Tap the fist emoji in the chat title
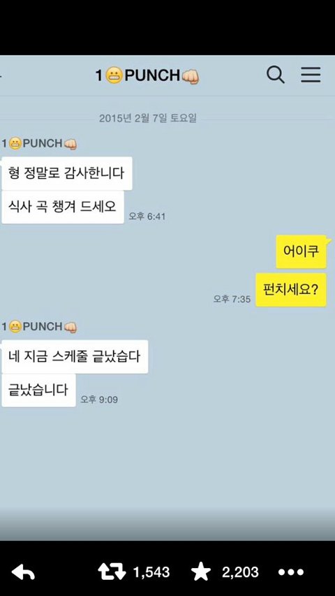Viewport: 335px width, 596px height. coord(191,76)
